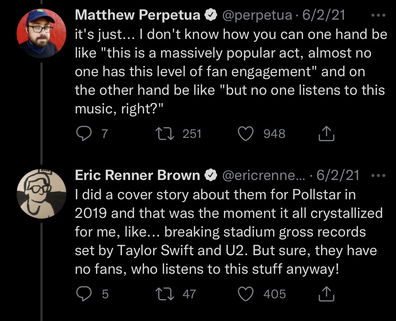
Task: Share Eric Renner Brown's tweet
Action: click(x=326, y=294)
